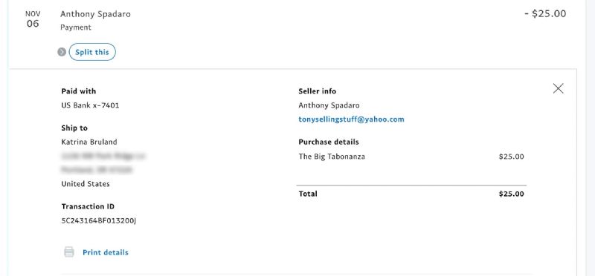The image size is (595, 276).
Task: Close the transaction details panel with X
Action: tap(559, 88)
